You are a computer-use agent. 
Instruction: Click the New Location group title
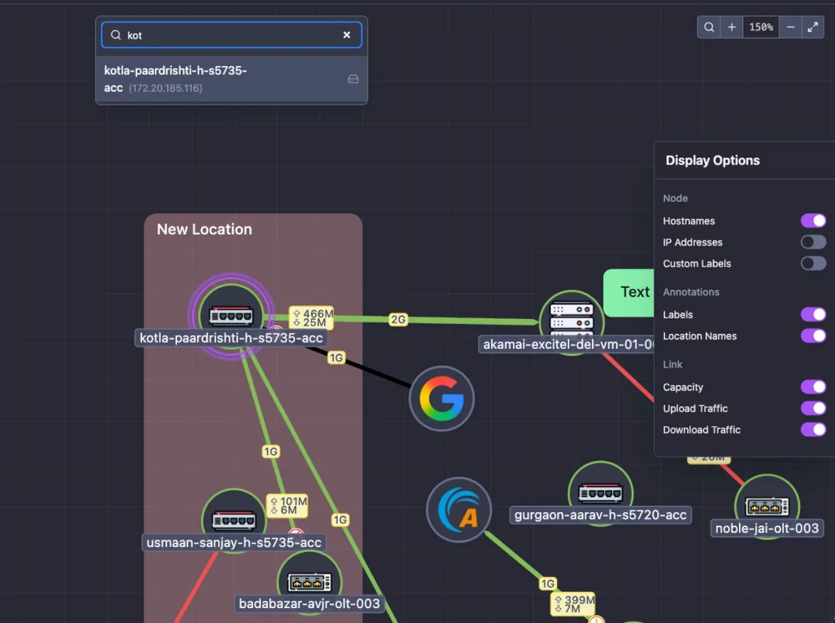[204, 229]
